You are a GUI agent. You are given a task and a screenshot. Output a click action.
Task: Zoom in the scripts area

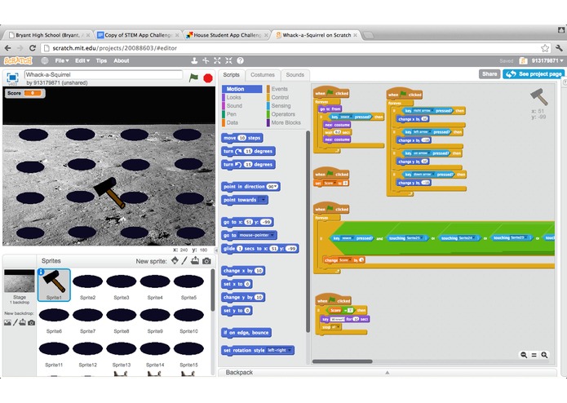coord(544,355)
